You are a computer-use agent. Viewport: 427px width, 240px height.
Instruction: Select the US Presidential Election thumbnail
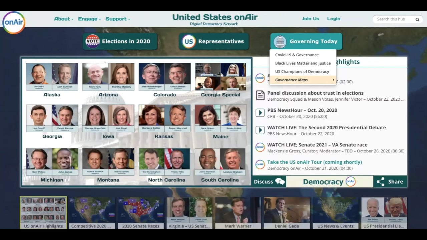tap(384, 213)
